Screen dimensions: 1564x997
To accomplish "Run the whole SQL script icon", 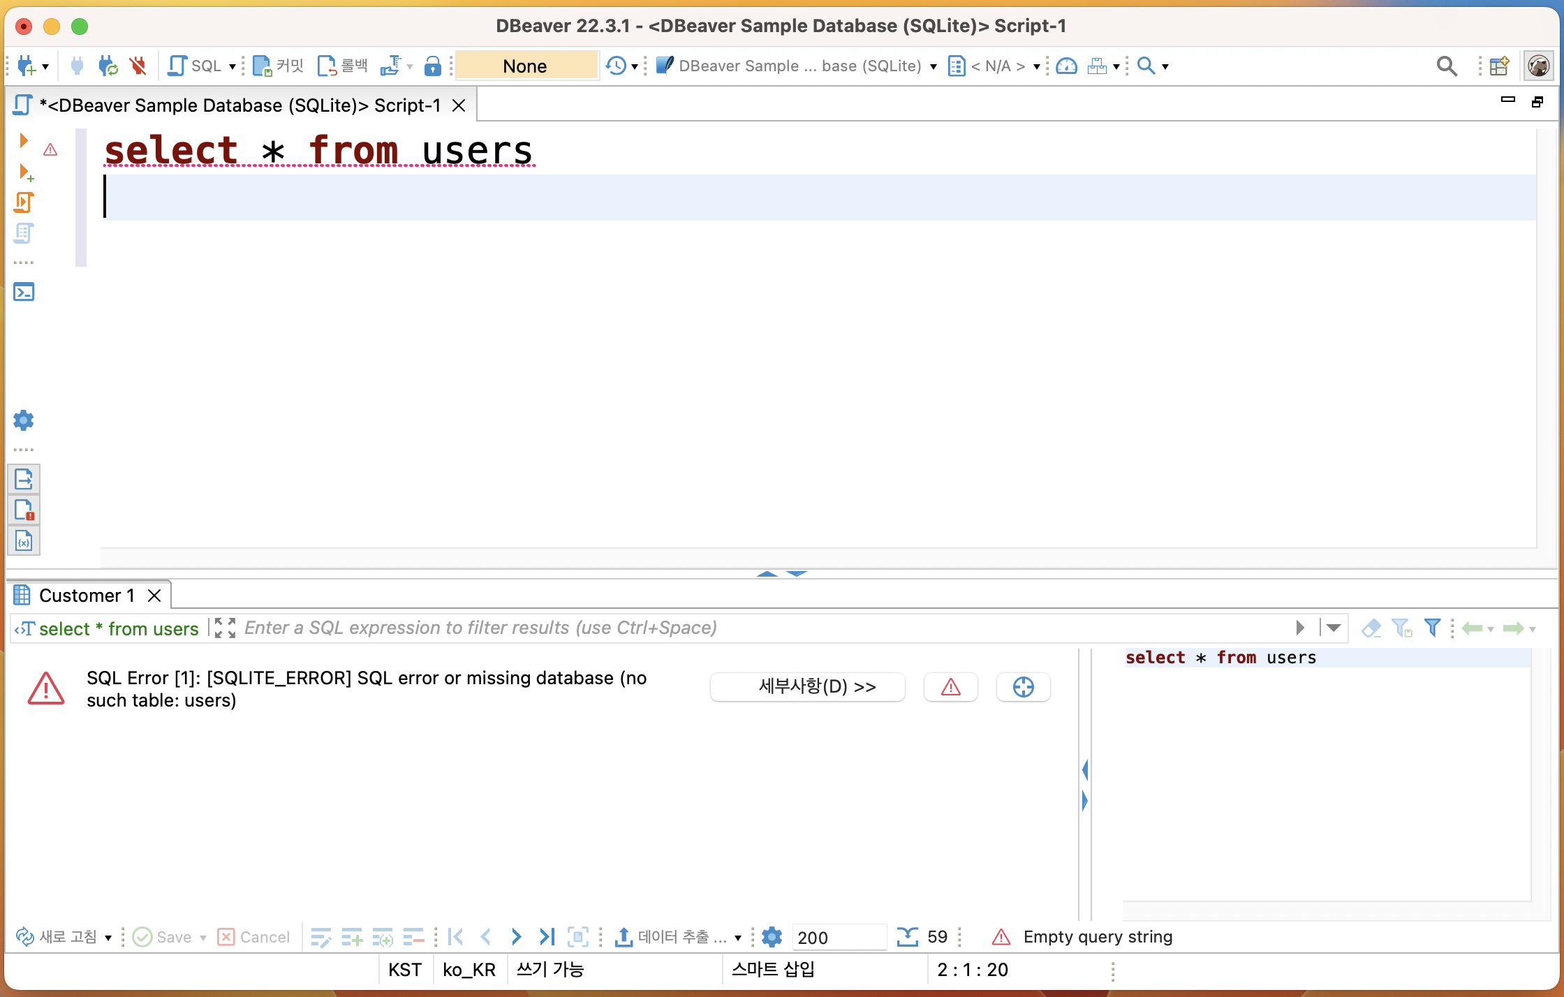I will pyautogui.click(x=23, y=202).
